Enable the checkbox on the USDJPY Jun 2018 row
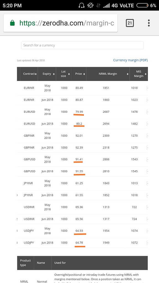Screen dimensions: 159x283 [x=148, y=243]
